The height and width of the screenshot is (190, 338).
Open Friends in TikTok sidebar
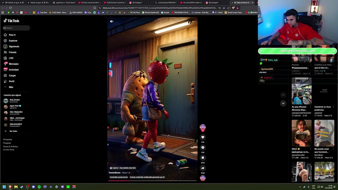(x=10, y=52)
